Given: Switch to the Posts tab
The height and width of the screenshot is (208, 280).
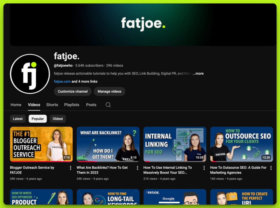Looking at the screenshot, I should point(91,105).
